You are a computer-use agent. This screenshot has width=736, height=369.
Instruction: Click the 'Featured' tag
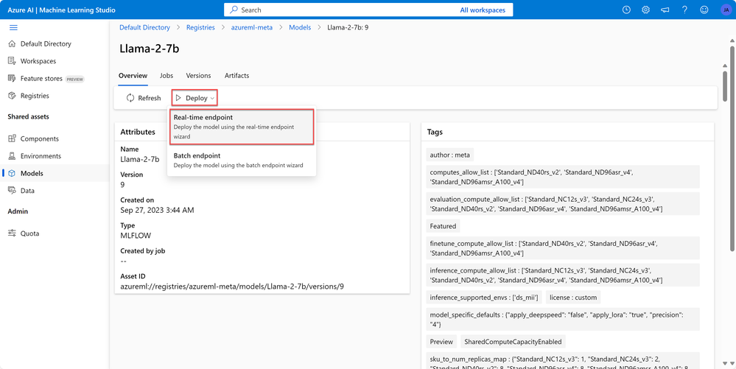click(443, 226)
